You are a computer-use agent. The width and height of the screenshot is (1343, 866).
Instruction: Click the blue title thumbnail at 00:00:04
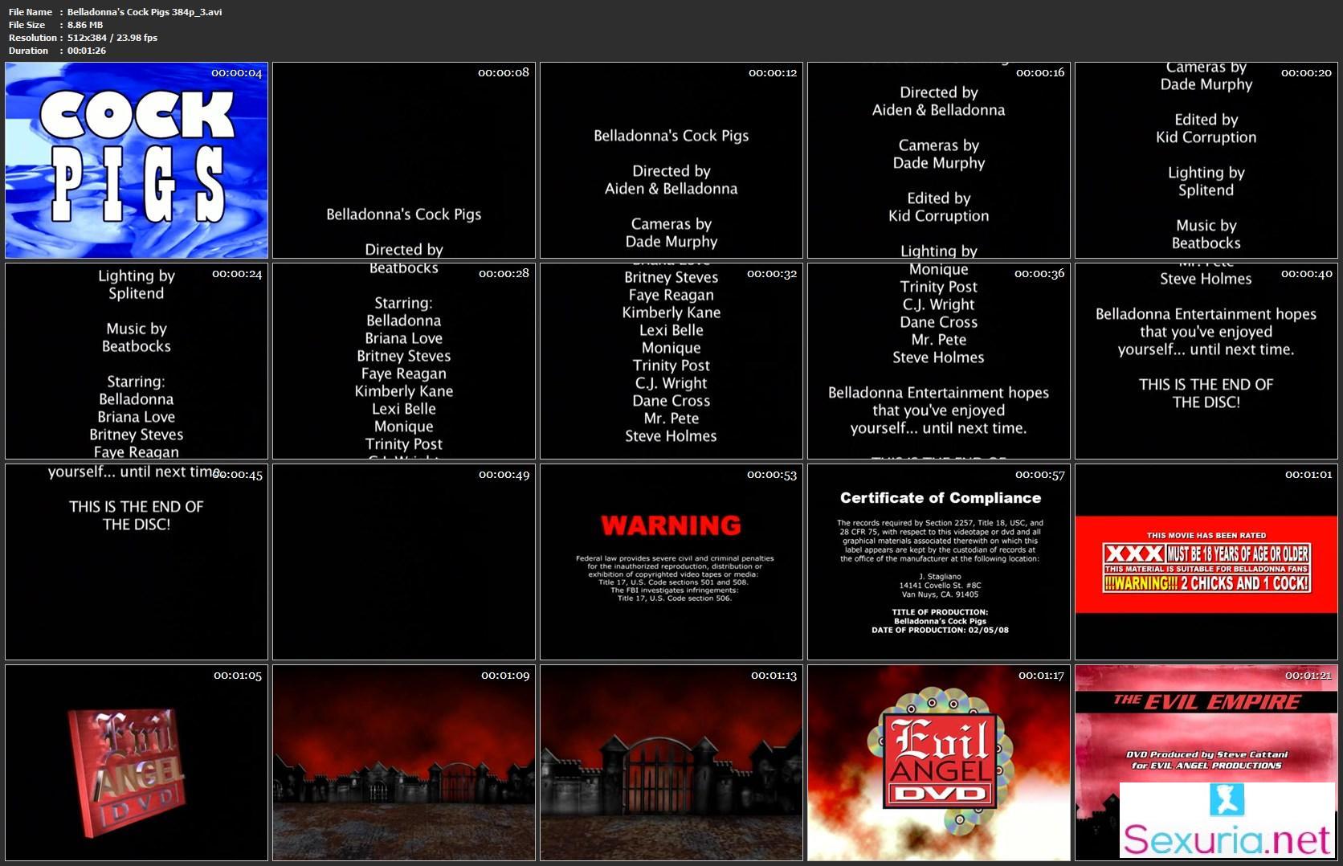click(x=137, y=160)
